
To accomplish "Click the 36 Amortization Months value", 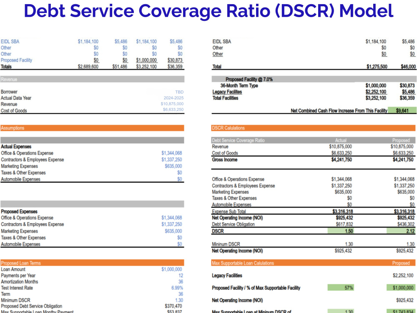I will coord(181,282).
